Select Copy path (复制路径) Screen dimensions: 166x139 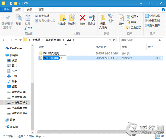coord(42,16)
